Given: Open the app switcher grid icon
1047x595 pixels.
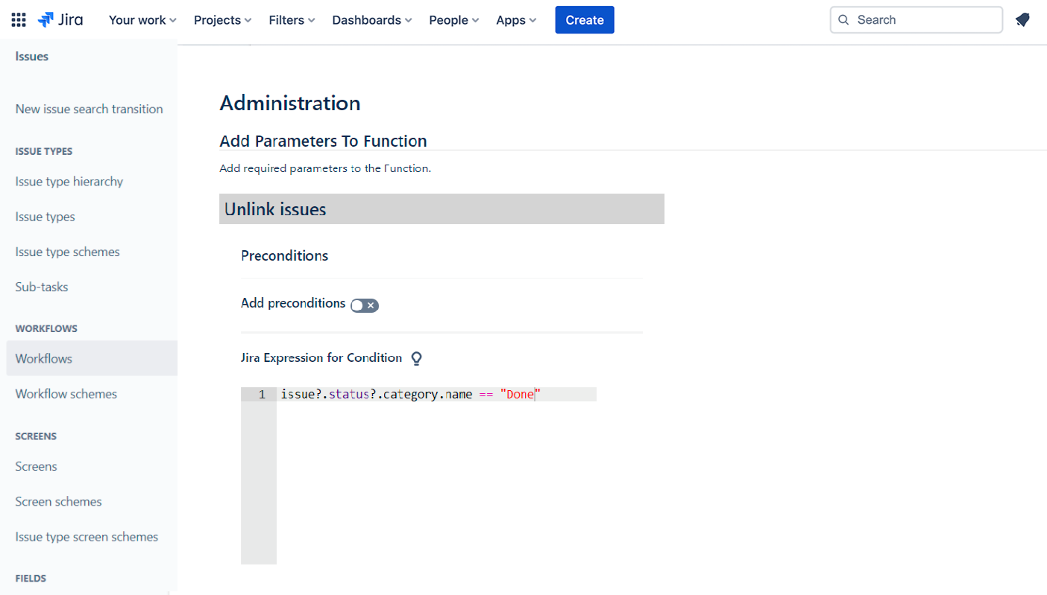Looking at the screenshot, I should pos(19,20).
